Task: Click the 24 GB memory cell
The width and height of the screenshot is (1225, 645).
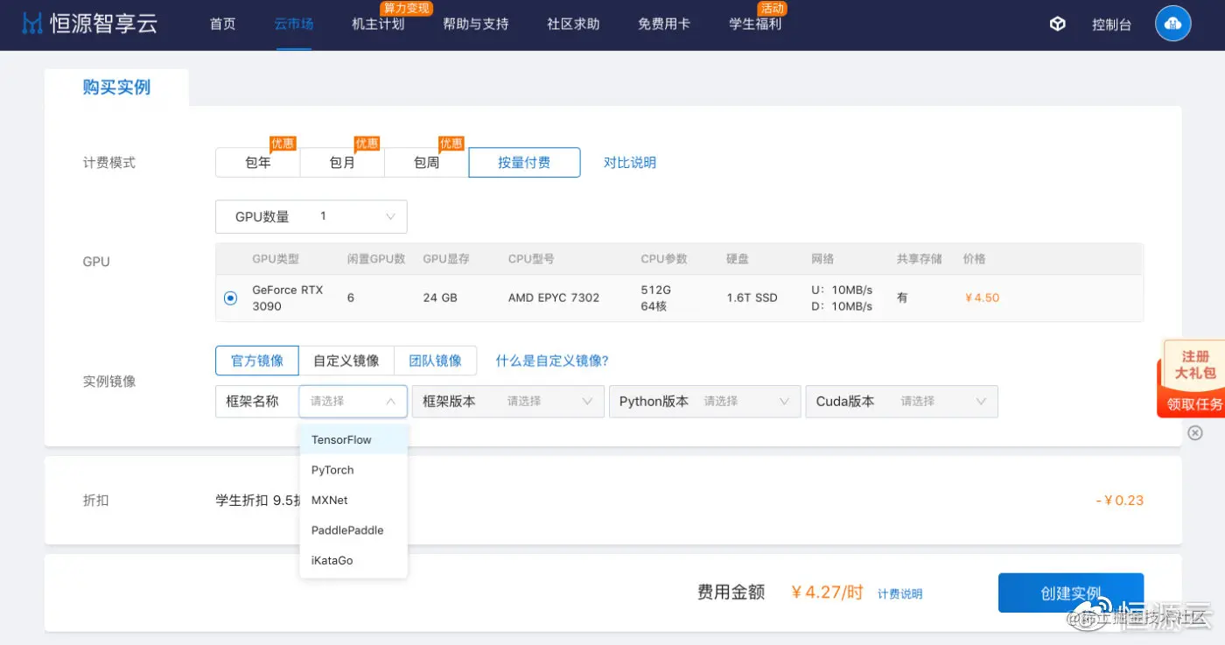Action: (440, 298)
